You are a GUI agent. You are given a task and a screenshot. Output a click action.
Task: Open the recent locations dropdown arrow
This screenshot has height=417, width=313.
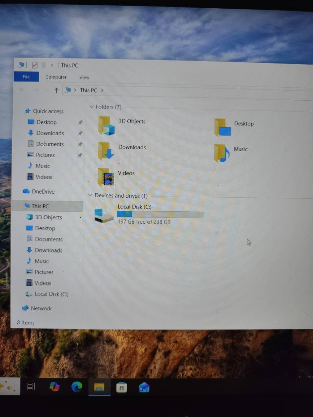click(x=47, y=91)
